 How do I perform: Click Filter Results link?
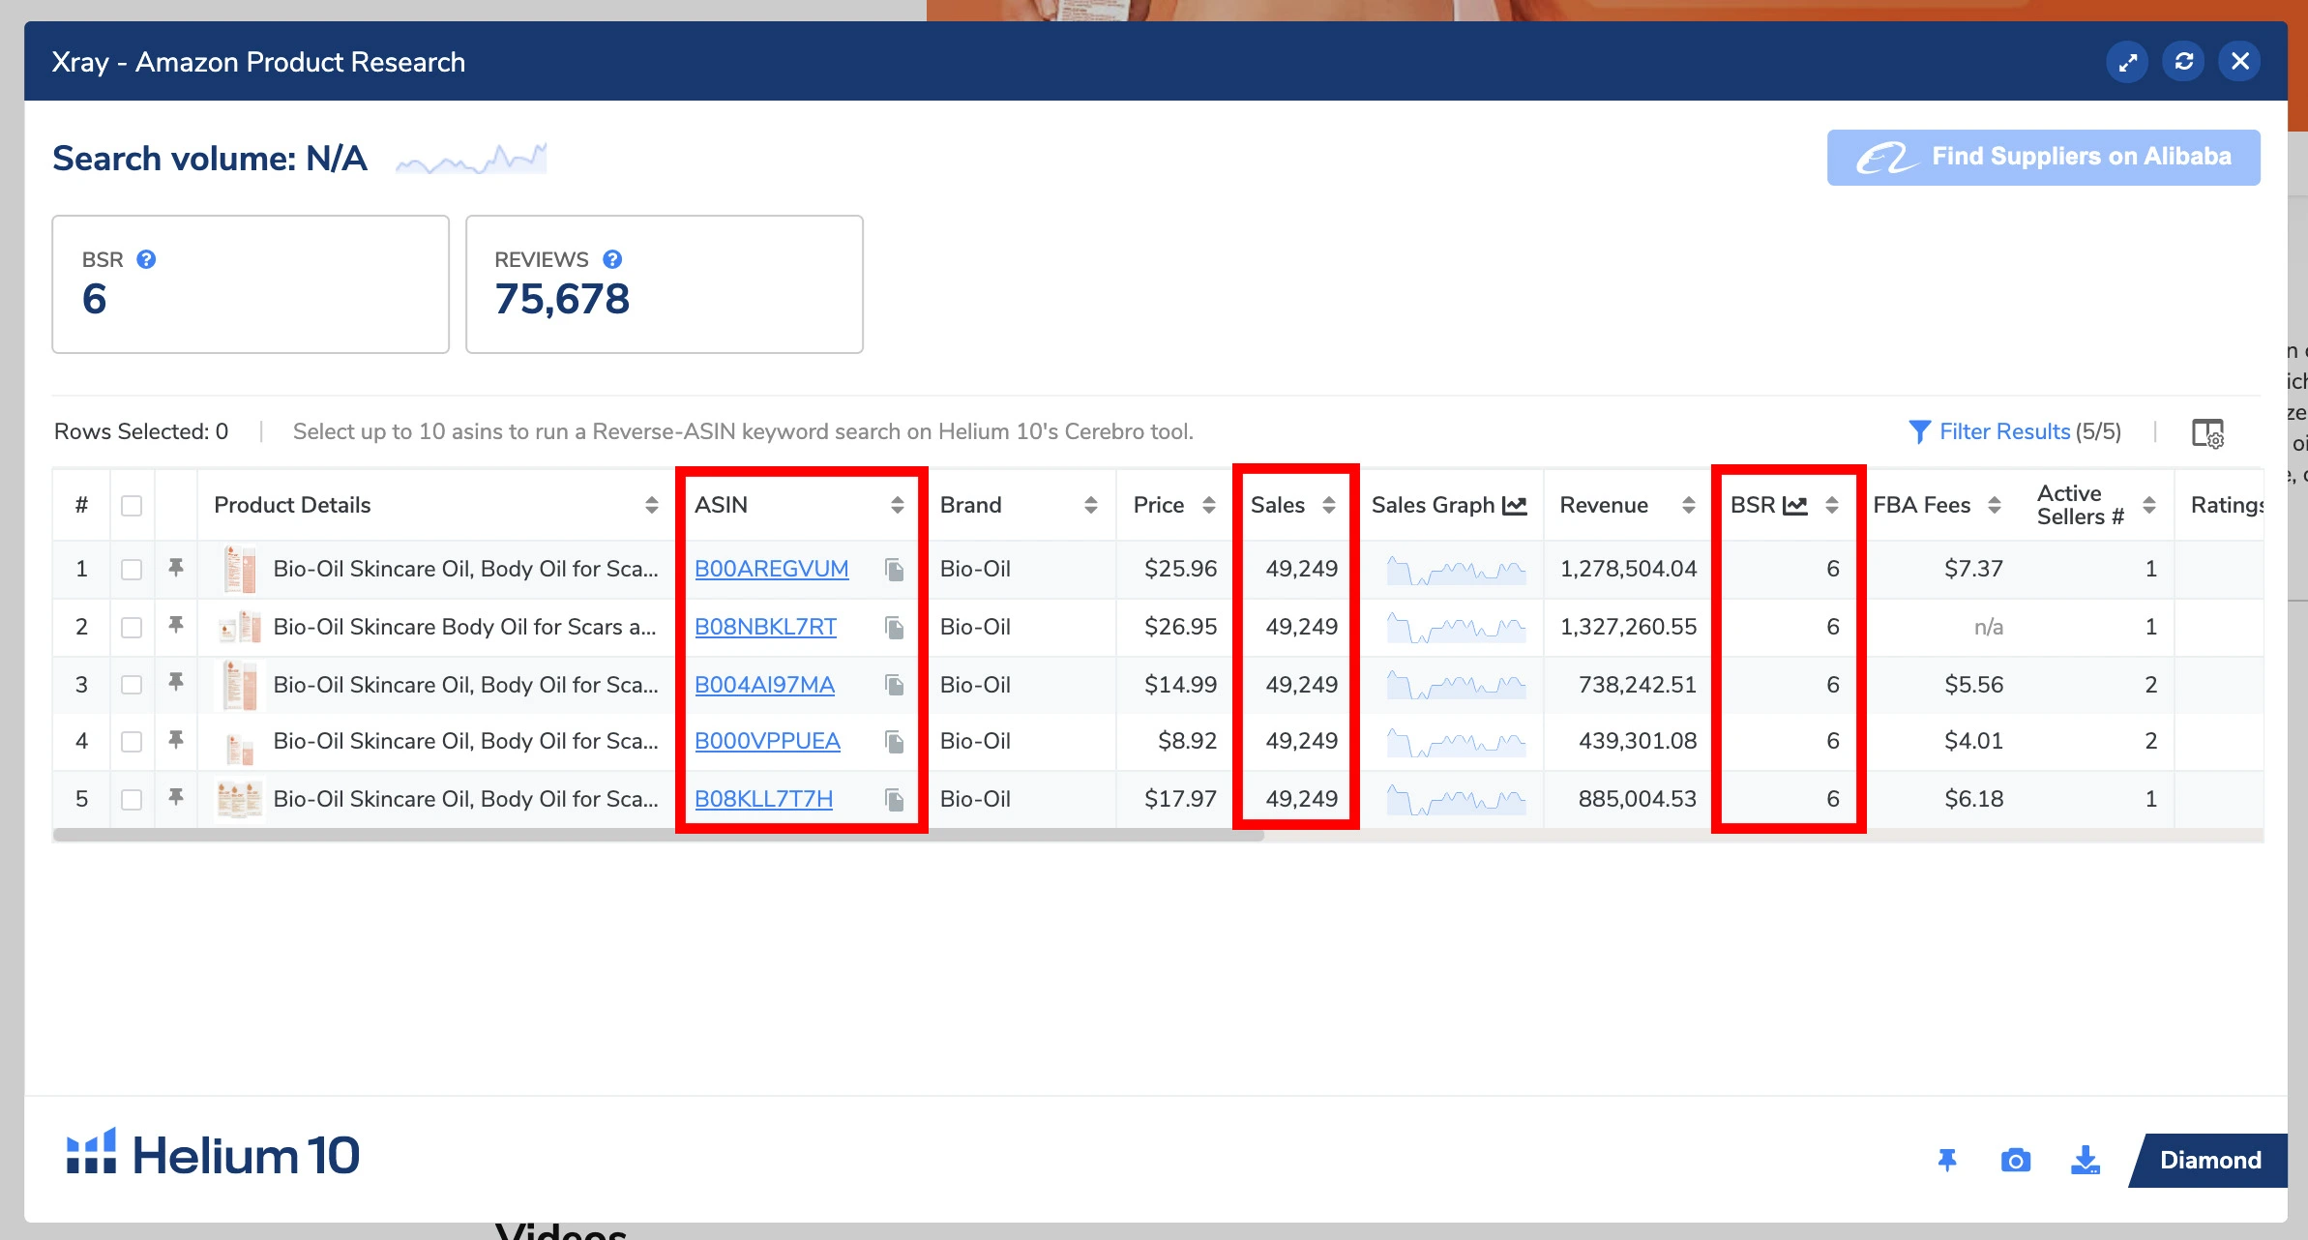(2004, 431)
